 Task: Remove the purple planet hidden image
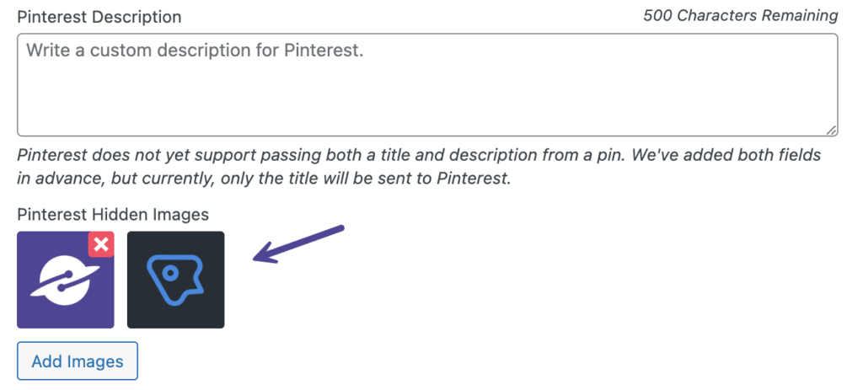click(x=101, y=245)
